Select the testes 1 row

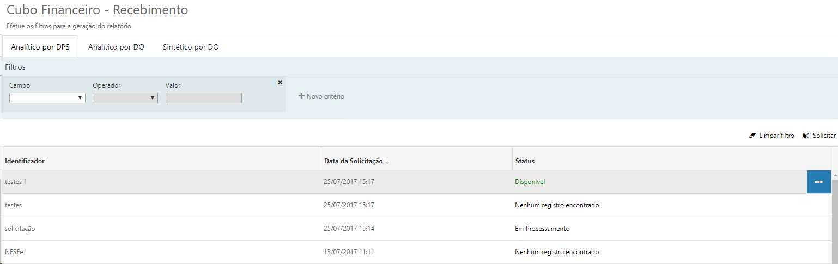pyautogui.click(x=163, y=182)
